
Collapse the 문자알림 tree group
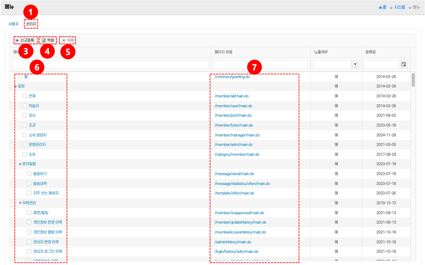(x=20, y=164)
